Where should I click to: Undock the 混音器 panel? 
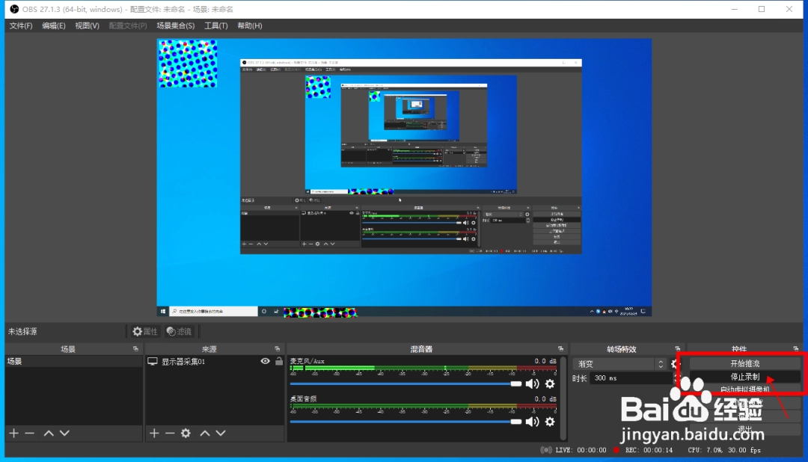pyautogui.click(x=560, y=349)
